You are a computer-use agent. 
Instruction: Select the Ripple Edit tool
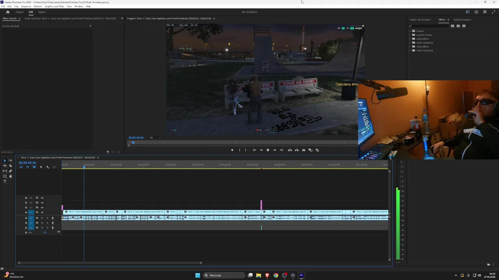click(5, 166)
